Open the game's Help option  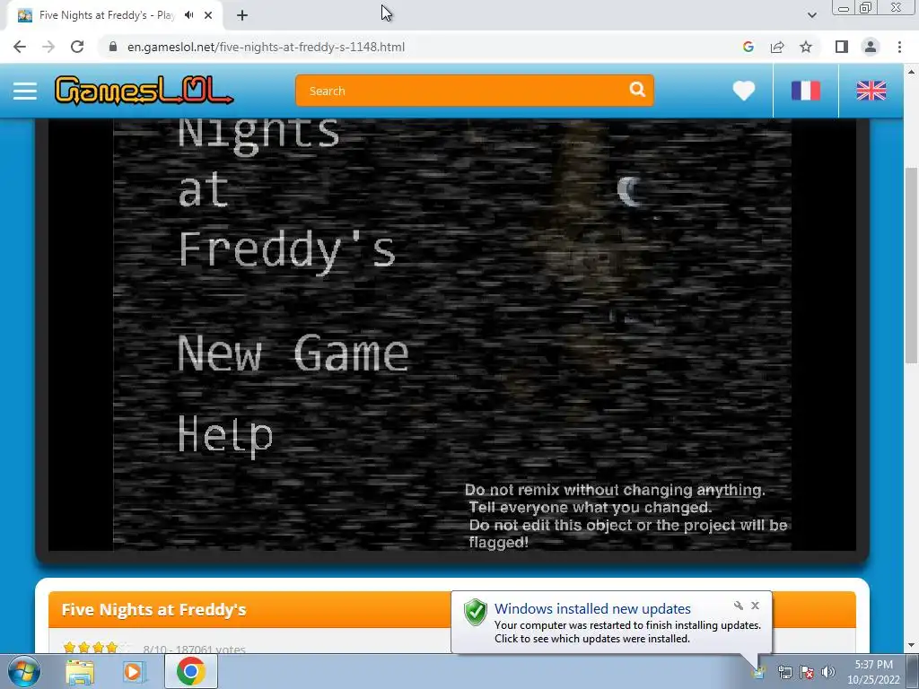point(225,435)
